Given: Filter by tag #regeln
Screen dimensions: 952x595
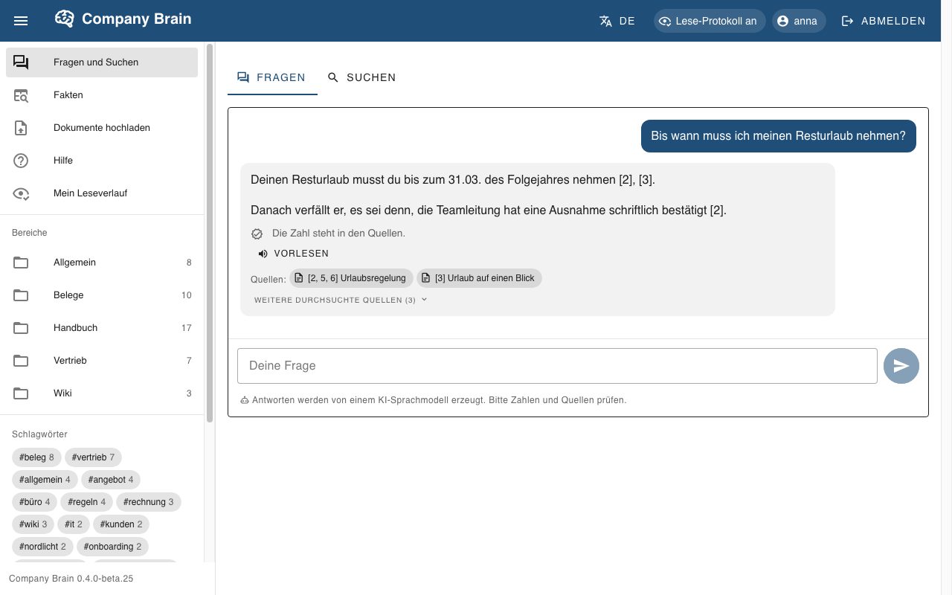Looking at the screenshot, I should tap(87, 502).
